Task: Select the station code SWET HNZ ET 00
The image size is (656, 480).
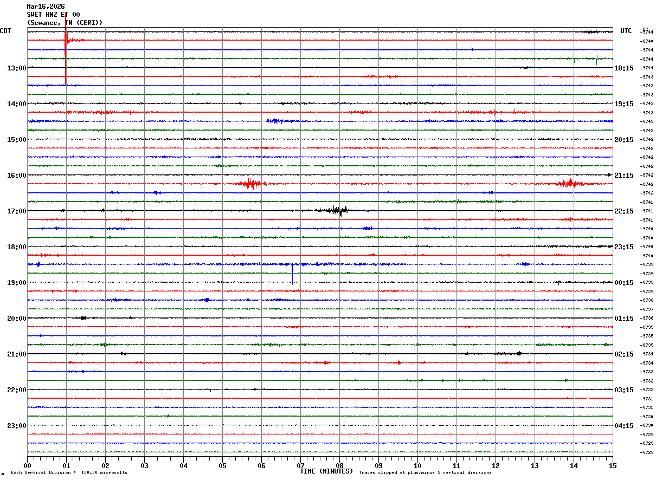Action: click(x=53, y=15)
